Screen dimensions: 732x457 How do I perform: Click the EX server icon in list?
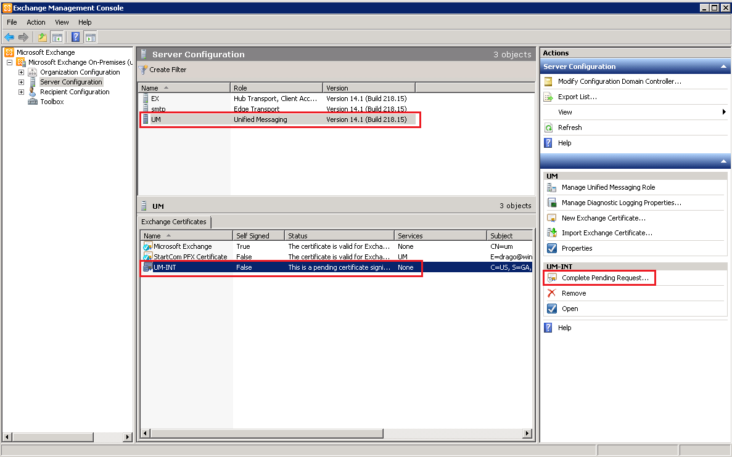point(146,99)
